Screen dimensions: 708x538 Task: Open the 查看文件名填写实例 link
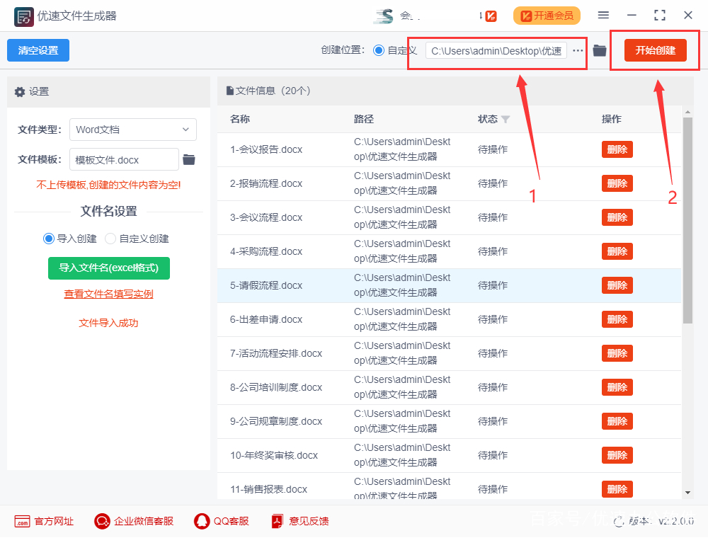coord(109,294)
